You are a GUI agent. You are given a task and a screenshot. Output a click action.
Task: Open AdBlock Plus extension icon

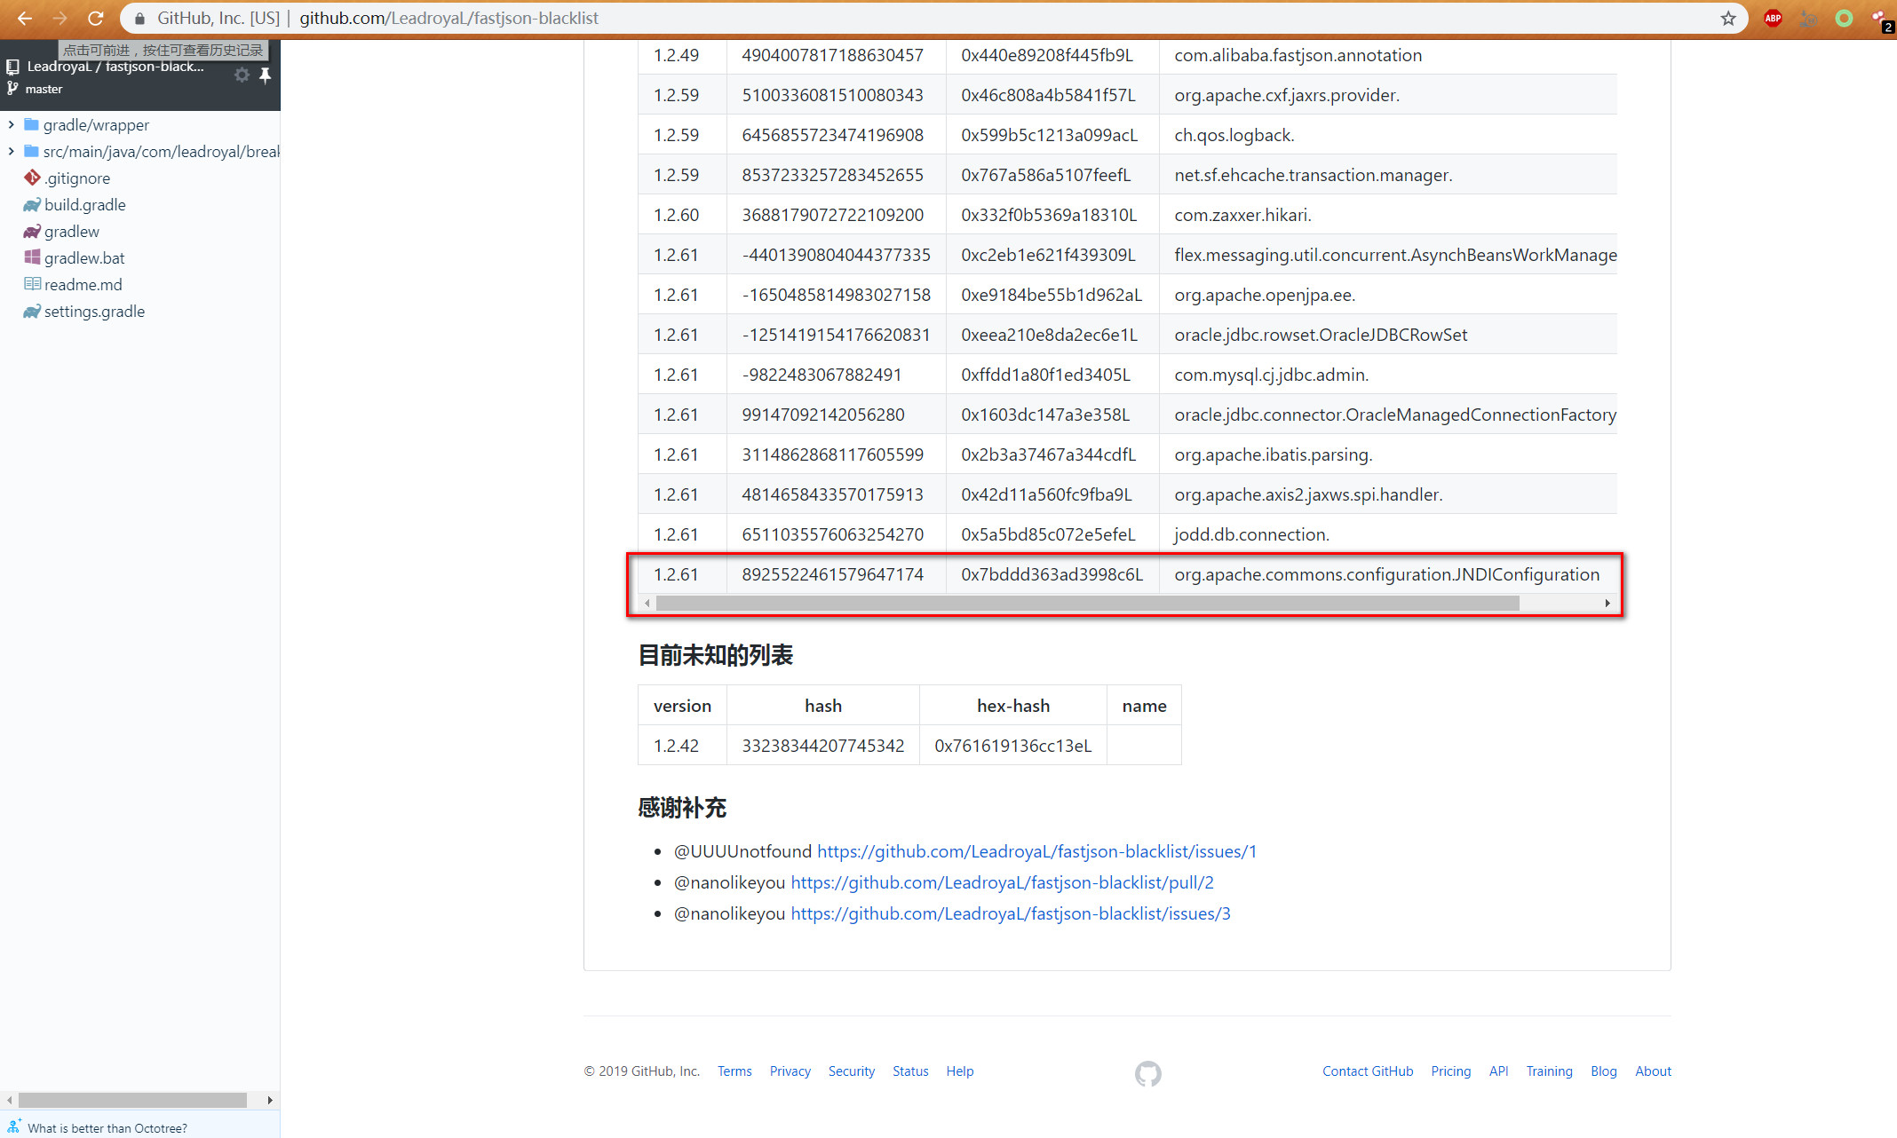click(x=1773, y=18)
